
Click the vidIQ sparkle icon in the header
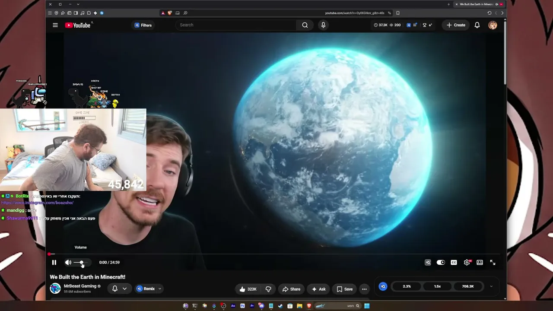[430, 25]
